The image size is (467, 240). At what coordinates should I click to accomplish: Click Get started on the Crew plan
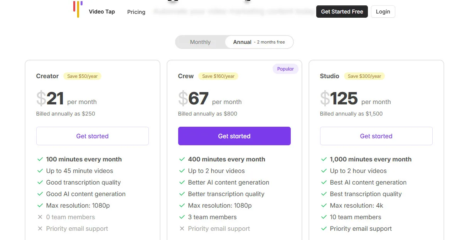[234, 136]
